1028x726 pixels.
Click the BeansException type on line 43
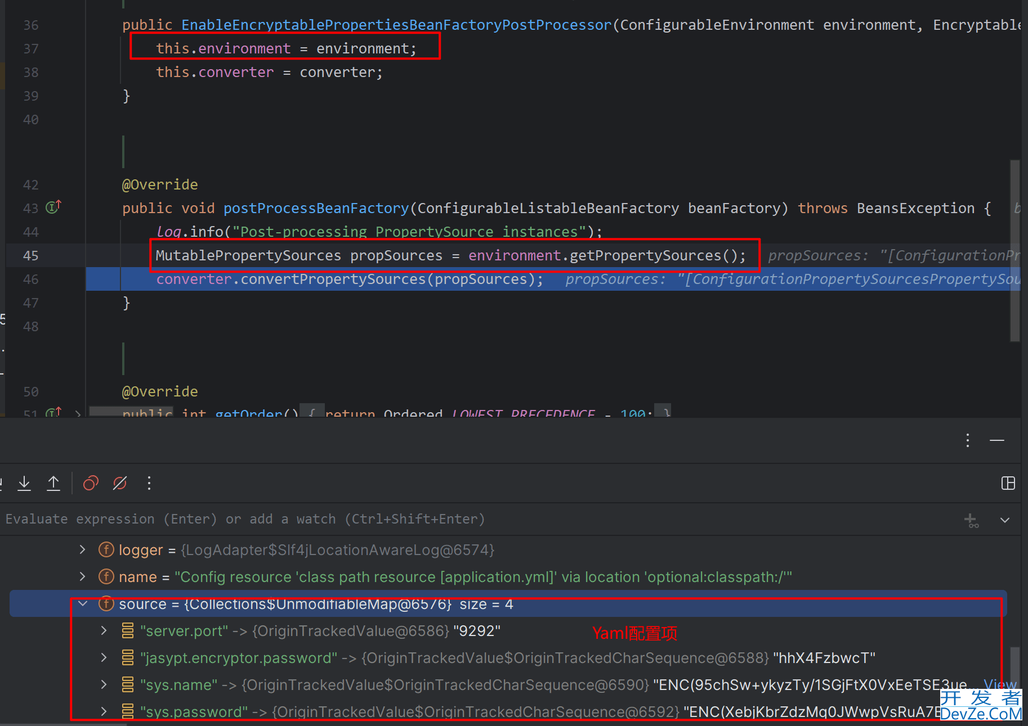click(915, 208)
